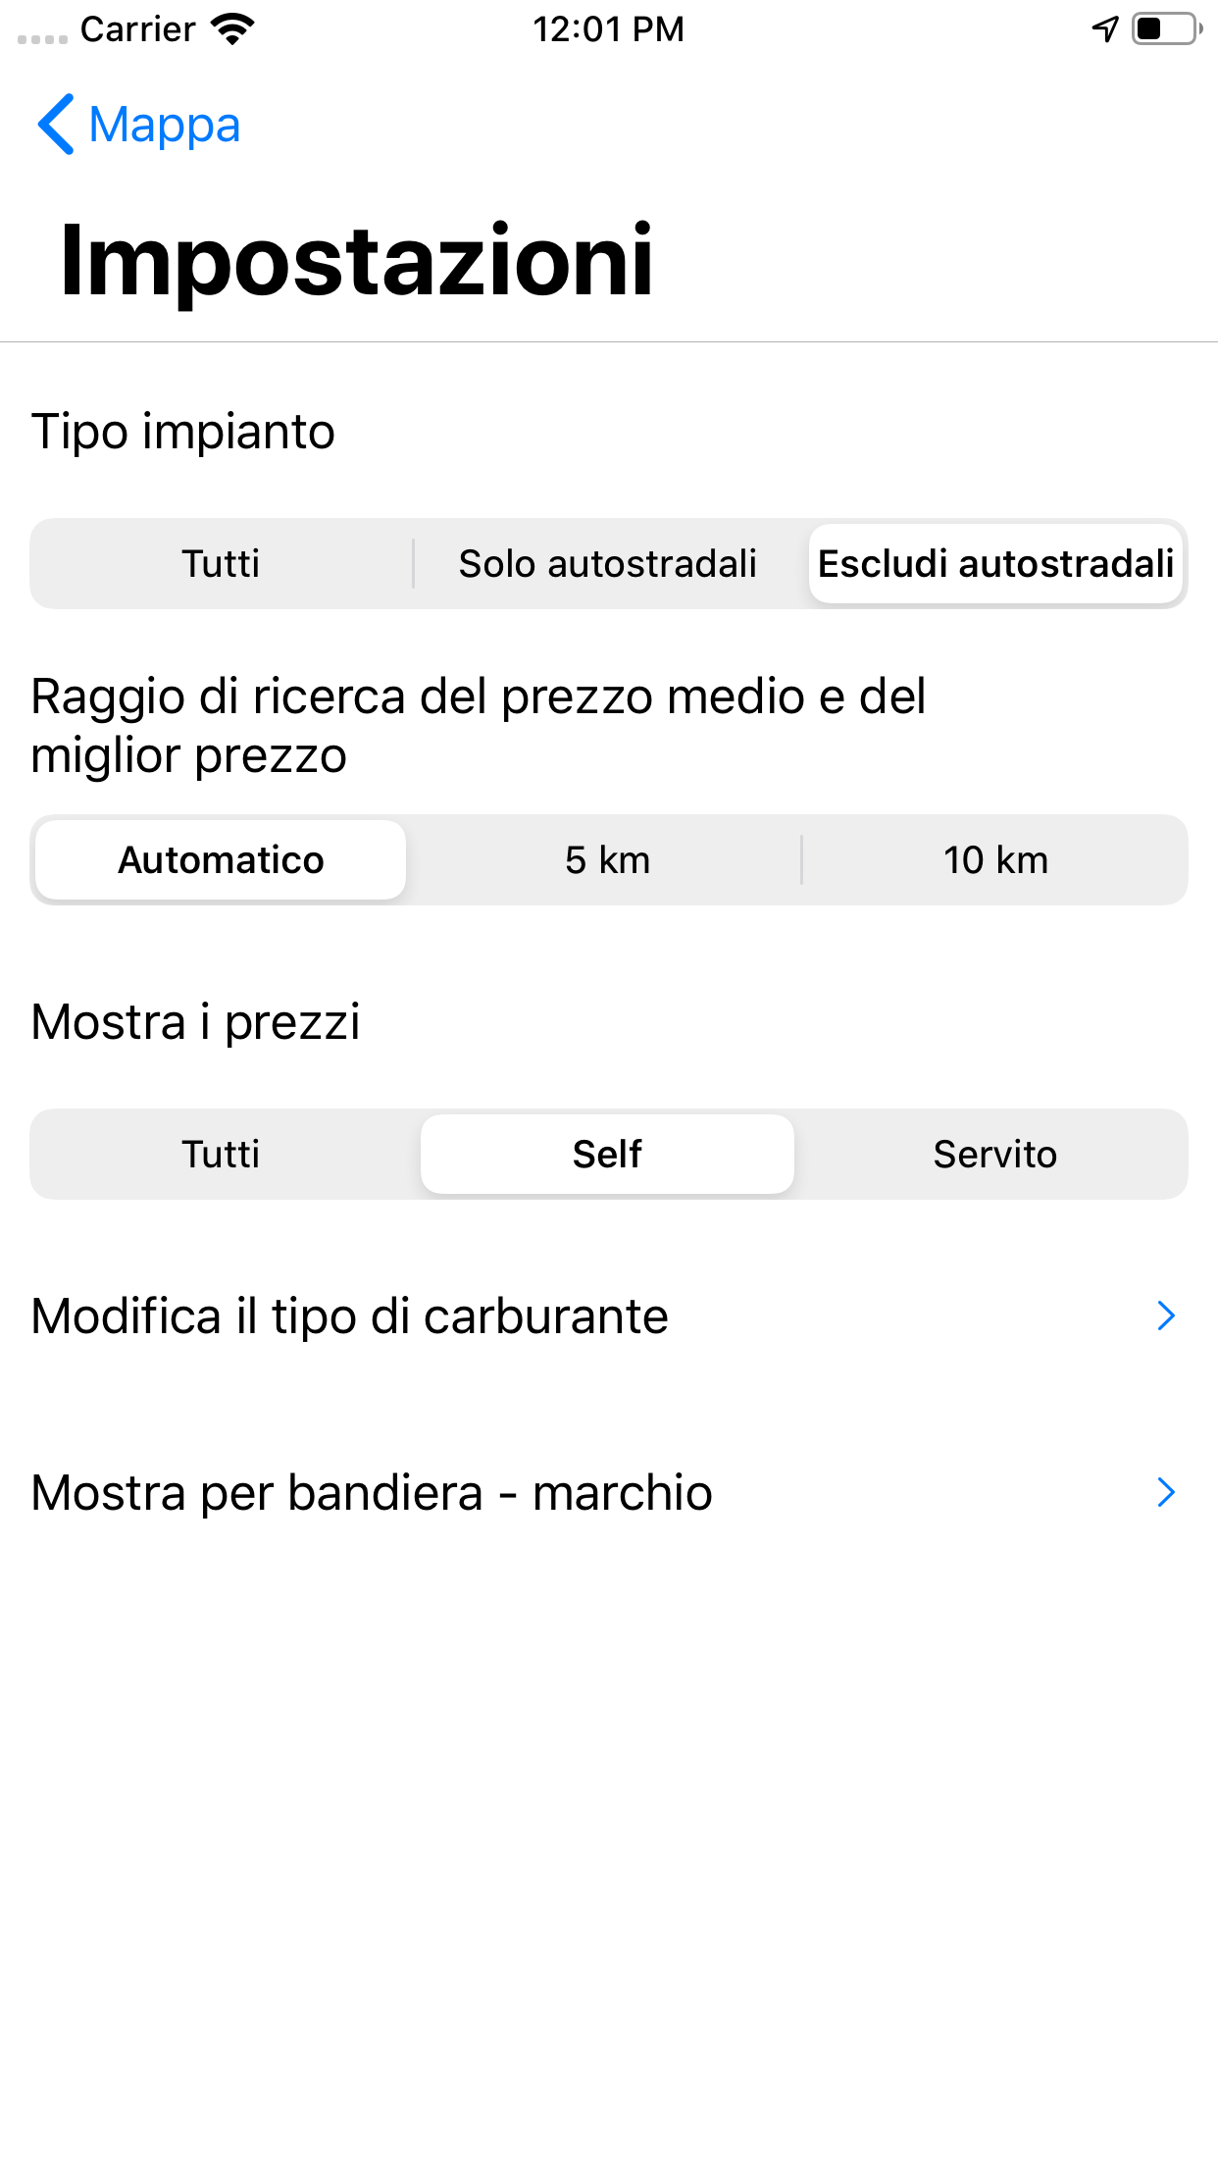Show only Self prices

[x=608, y=1155]
